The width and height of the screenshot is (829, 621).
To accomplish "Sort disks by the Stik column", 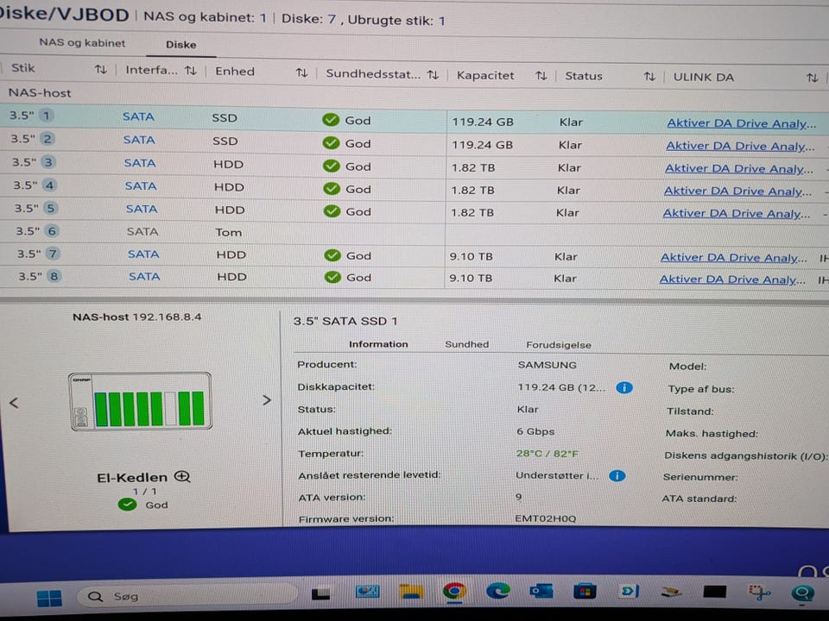I will (x=100, y=69).
